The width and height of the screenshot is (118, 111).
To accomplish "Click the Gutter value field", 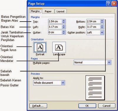I will coord(55,32).
